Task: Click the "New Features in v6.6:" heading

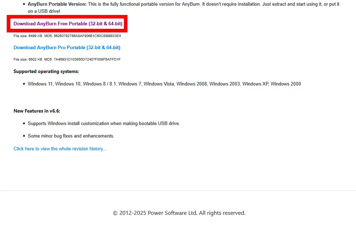Action: pos(37,111)
